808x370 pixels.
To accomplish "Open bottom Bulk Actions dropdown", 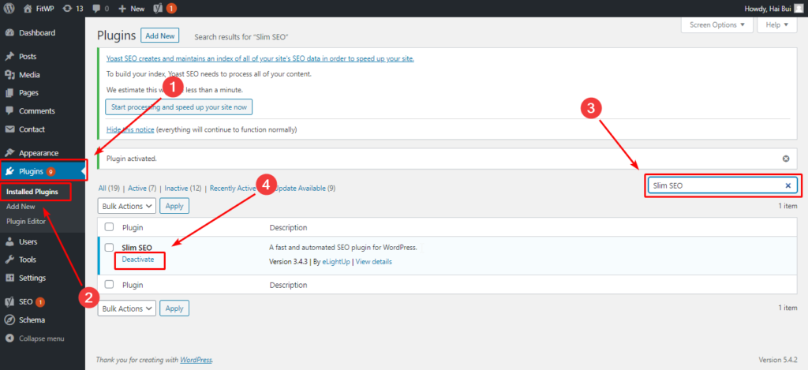I will 127,308.
